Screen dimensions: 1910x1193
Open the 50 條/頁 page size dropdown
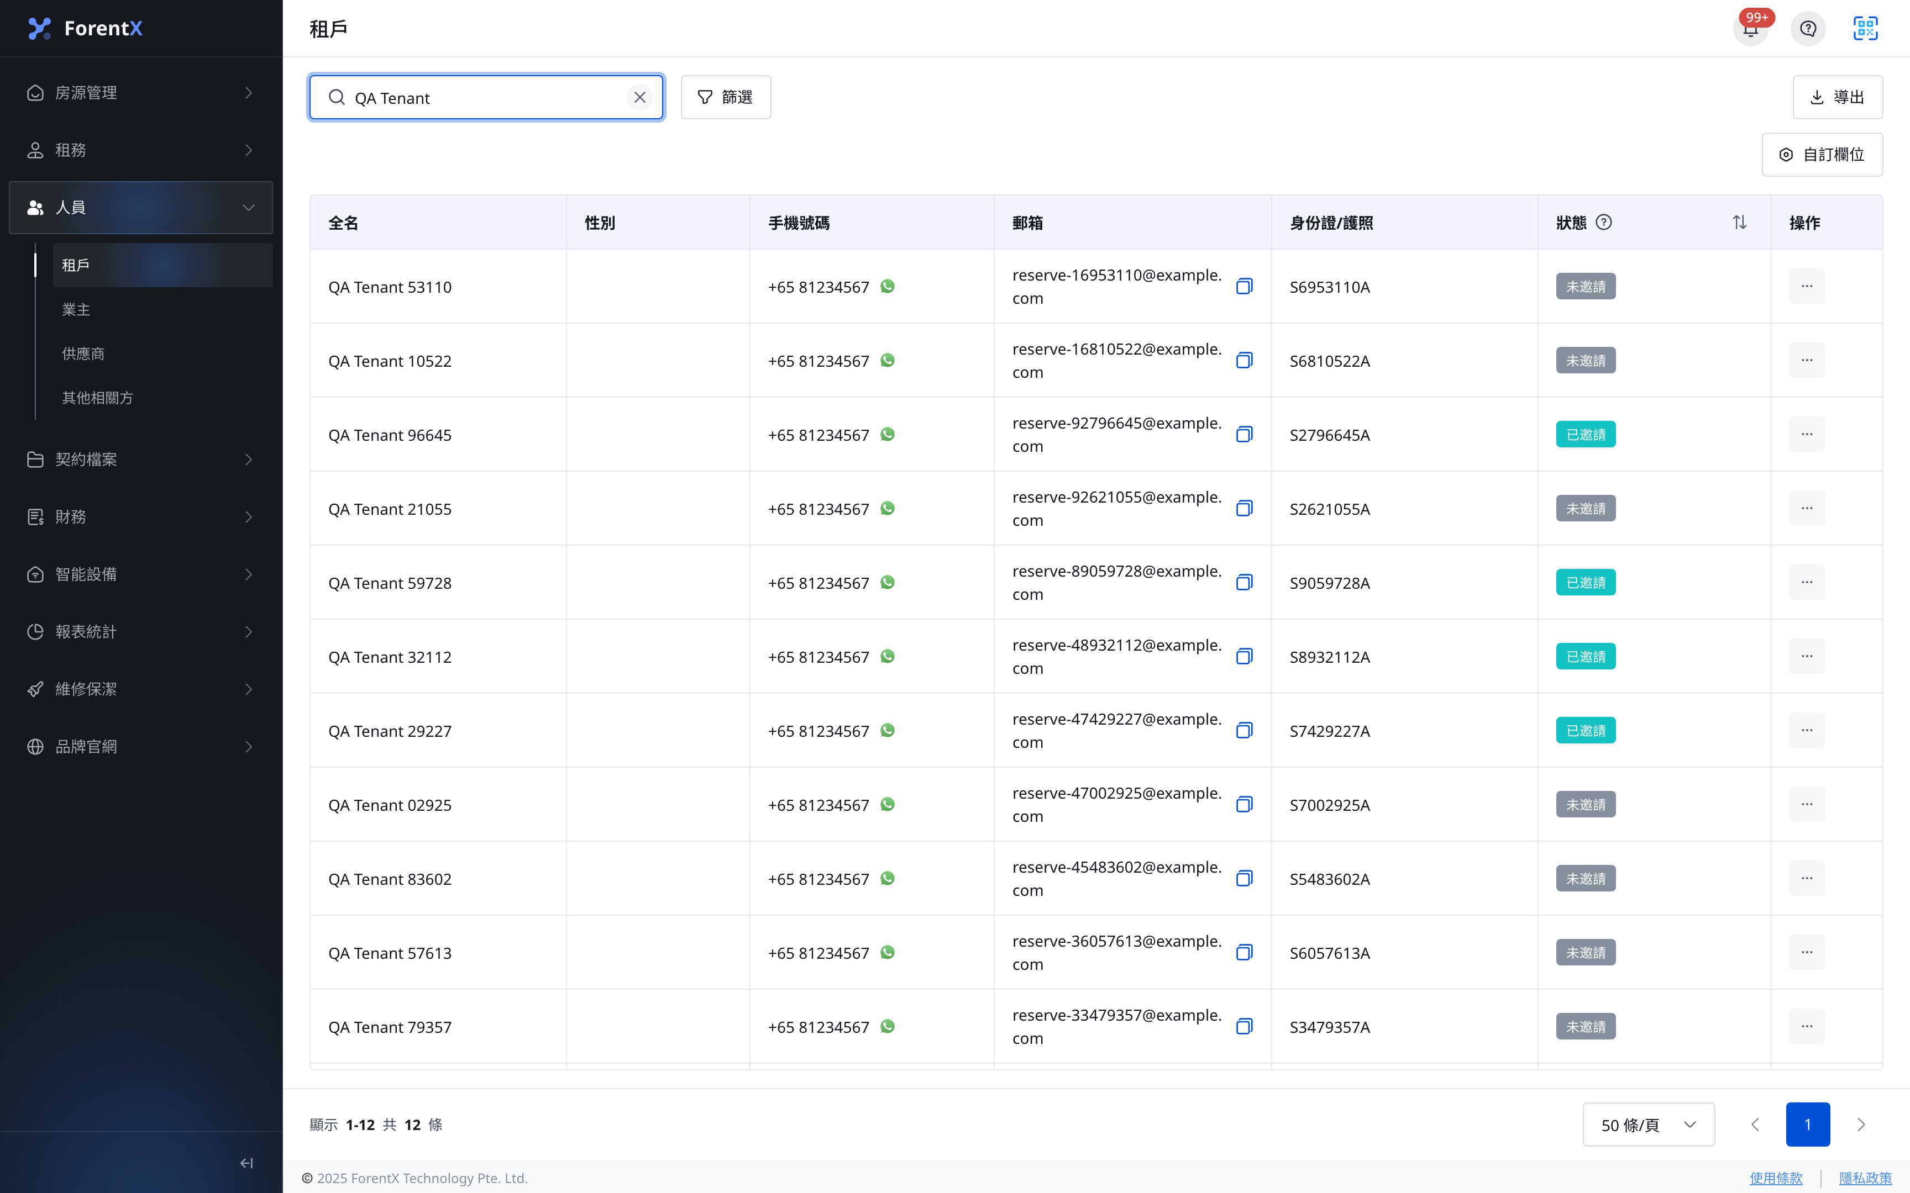click(1648, 1125)
